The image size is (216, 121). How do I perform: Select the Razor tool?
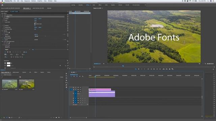(66, 80)
